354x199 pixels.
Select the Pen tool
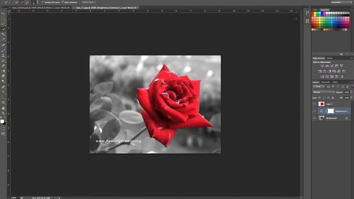coord(3,86)
